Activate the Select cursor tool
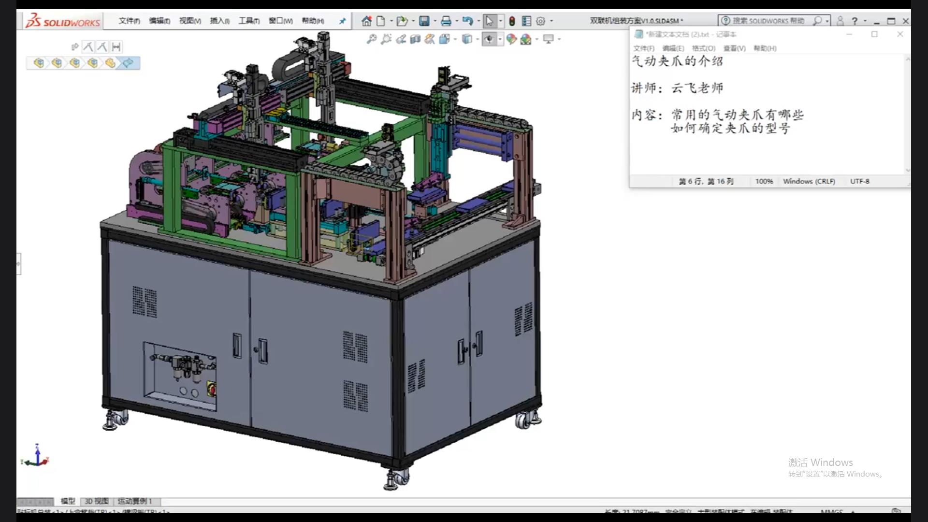 coord(489,21)
